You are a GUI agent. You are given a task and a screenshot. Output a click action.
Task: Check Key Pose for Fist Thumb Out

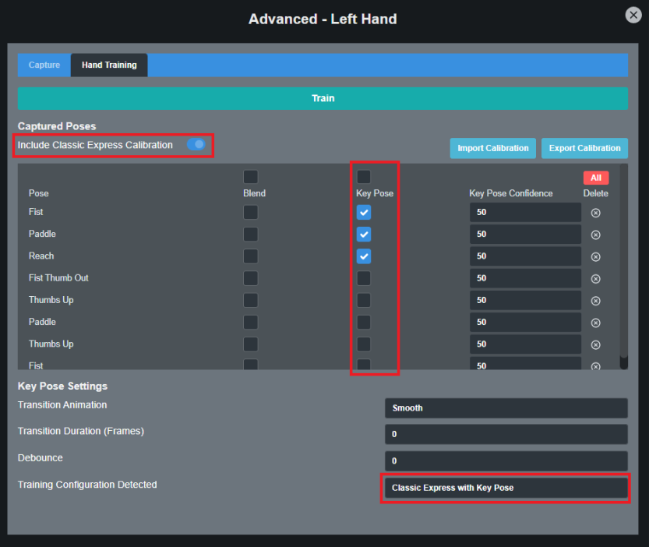(x=364, y=278)
